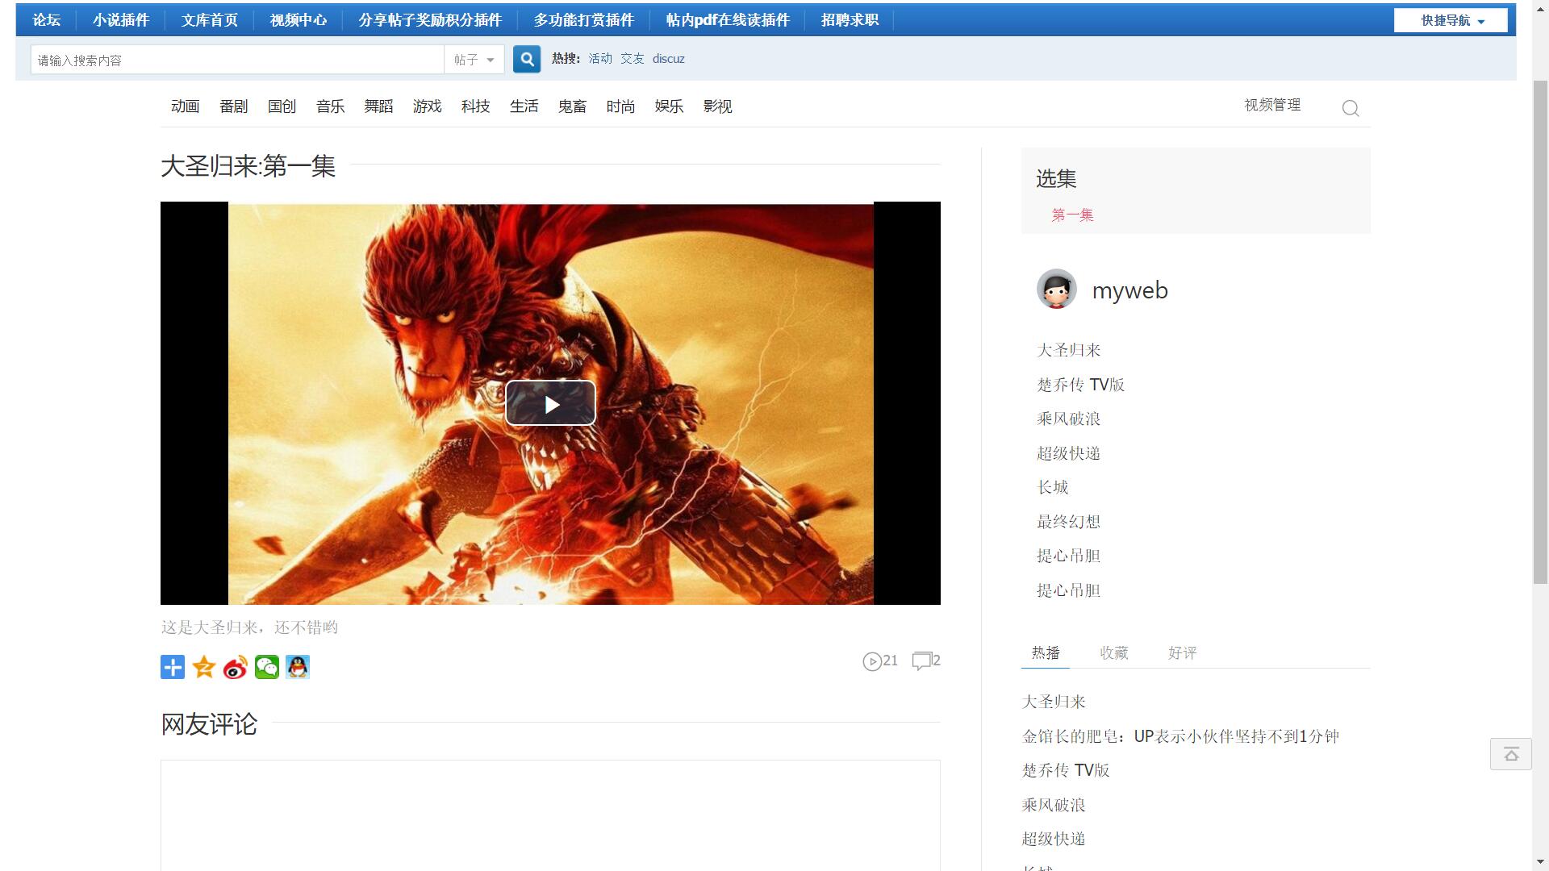
Task: Click the back-to-top arrow button
Action: 1511,754
